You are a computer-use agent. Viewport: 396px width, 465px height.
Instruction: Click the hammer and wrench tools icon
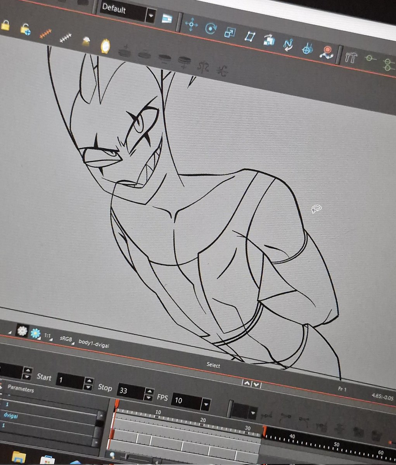point(351,57)
